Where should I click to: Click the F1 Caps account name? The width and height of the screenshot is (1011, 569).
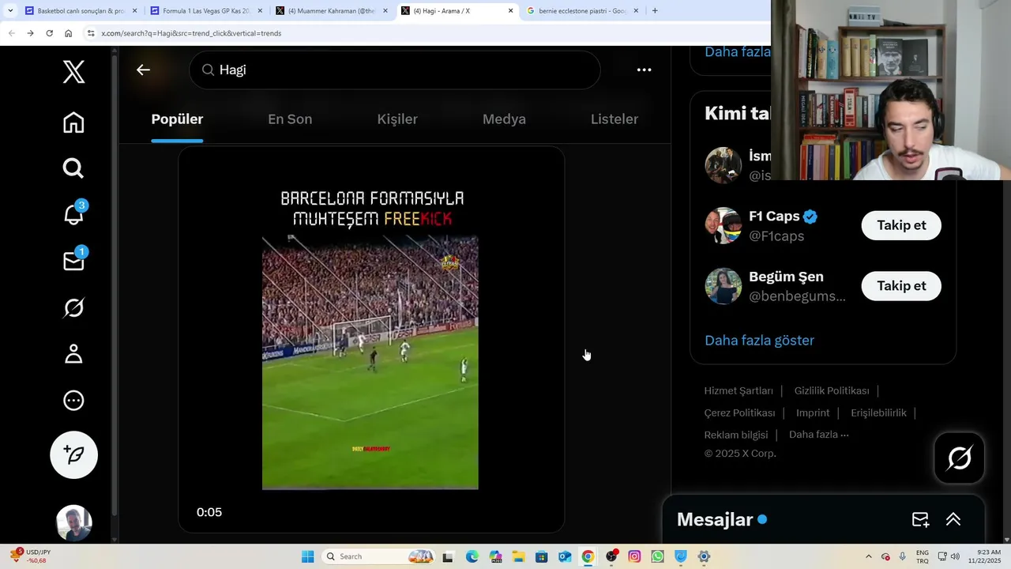click(774, 217)
